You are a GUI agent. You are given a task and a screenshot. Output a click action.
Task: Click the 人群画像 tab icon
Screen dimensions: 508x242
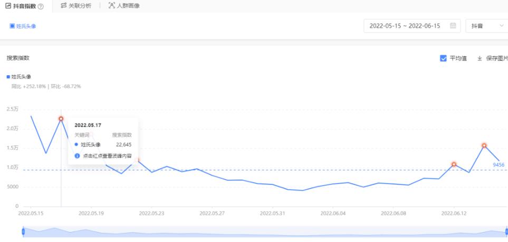tap(111, 5)
